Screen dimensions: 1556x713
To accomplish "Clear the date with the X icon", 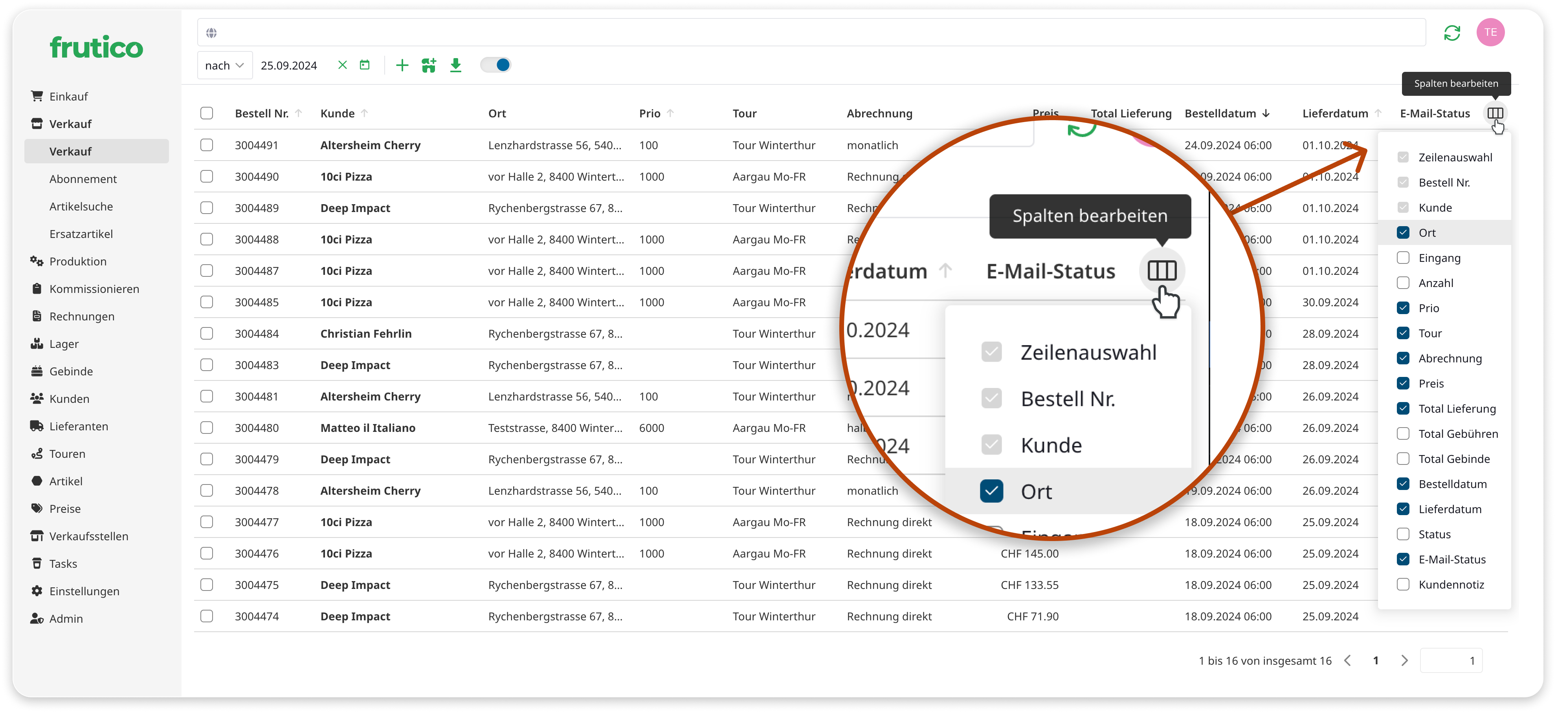I will pyautogui.click(x=342, y=65).
